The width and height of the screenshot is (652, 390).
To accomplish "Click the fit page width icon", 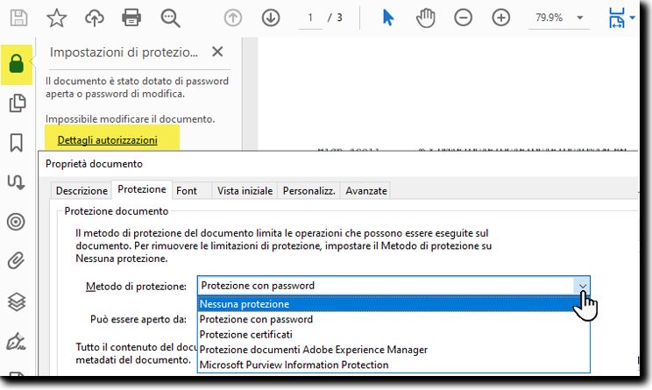I will 617,18.
